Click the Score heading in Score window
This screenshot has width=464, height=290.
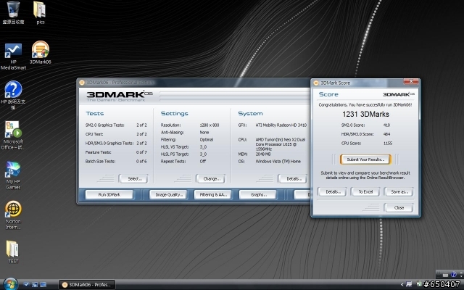pos(328,94)
